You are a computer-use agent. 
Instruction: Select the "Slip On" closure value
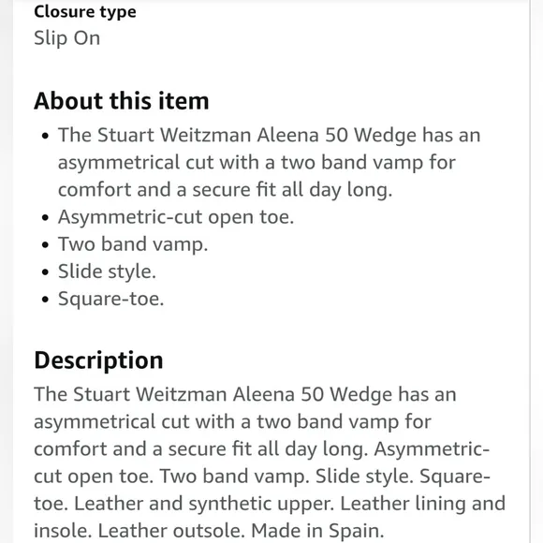(x=67, y=38)
